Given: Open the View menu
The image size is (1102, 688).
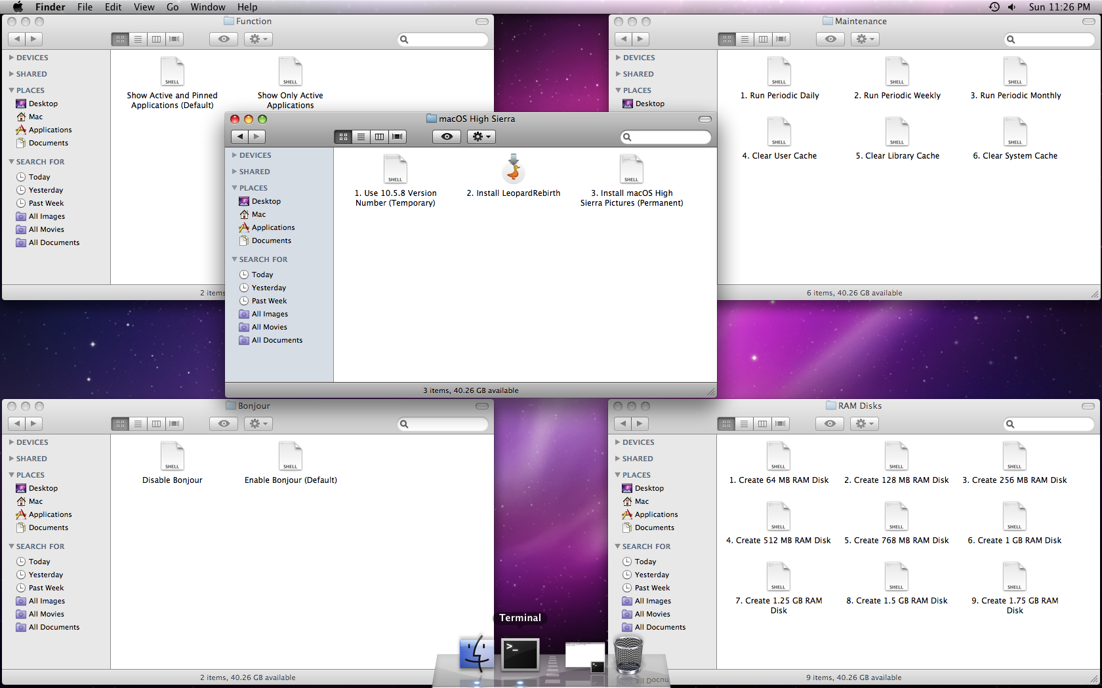Looking at the screenshot, I should click(x=144, y=7).
